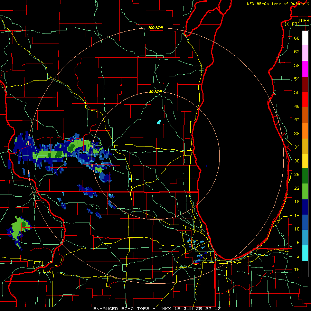This screenshot has width=311, height=311.
Task: Click the bright yellow legend swatch
Action: (305, 161)
